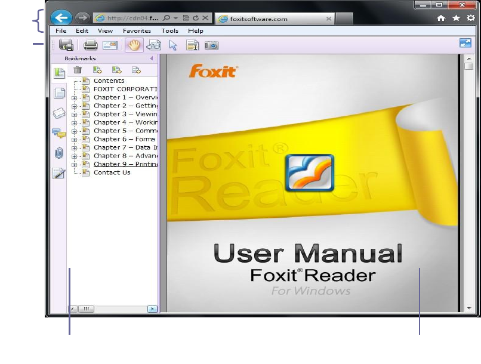The image size is (481, 364).
Task: Click the address bar refresh icon
Action: pos(196,18)
